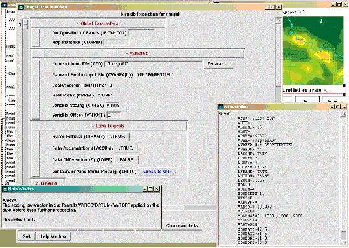This screenshot has width=349, height=248.
Task: Click the Name of Input File (CFD) field
Action: tap(153, 64)
